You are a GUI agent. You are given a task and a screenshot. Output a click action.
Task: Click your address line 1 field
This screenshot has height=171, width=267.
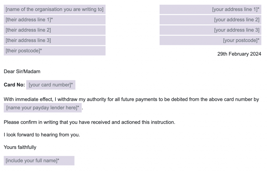tap(210, 9)
